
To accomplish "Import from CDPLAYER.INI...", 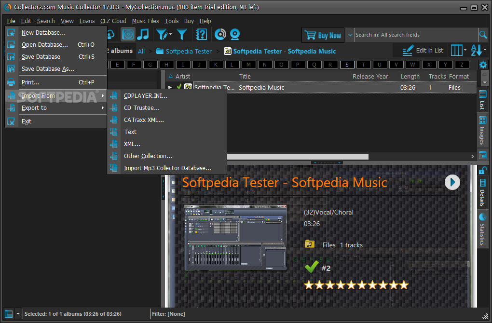I will (x=167, y=96).
